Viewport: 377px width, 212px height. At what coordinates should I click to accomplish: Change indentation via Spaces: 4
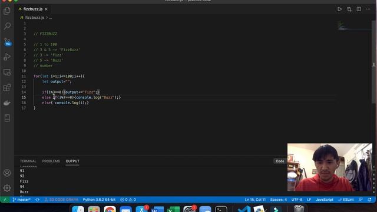(279, 200)
